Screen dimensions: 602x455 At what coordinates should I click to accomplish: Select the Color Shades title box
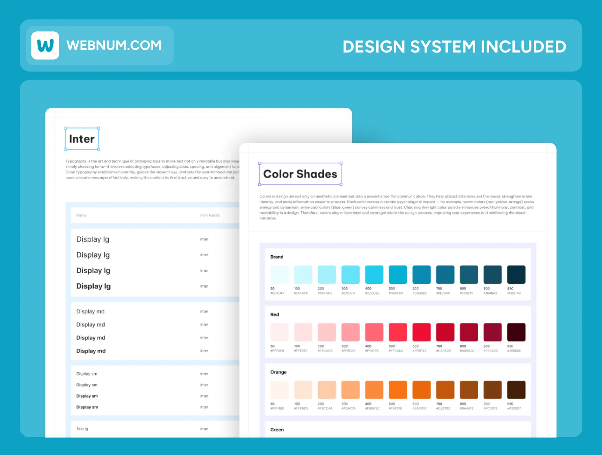tap(300, 174)
